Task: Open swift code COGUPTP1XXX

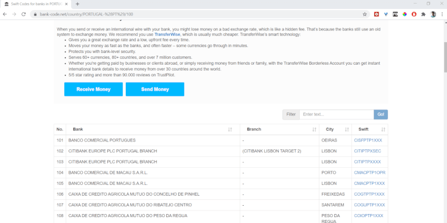Action: pos(369,205)
